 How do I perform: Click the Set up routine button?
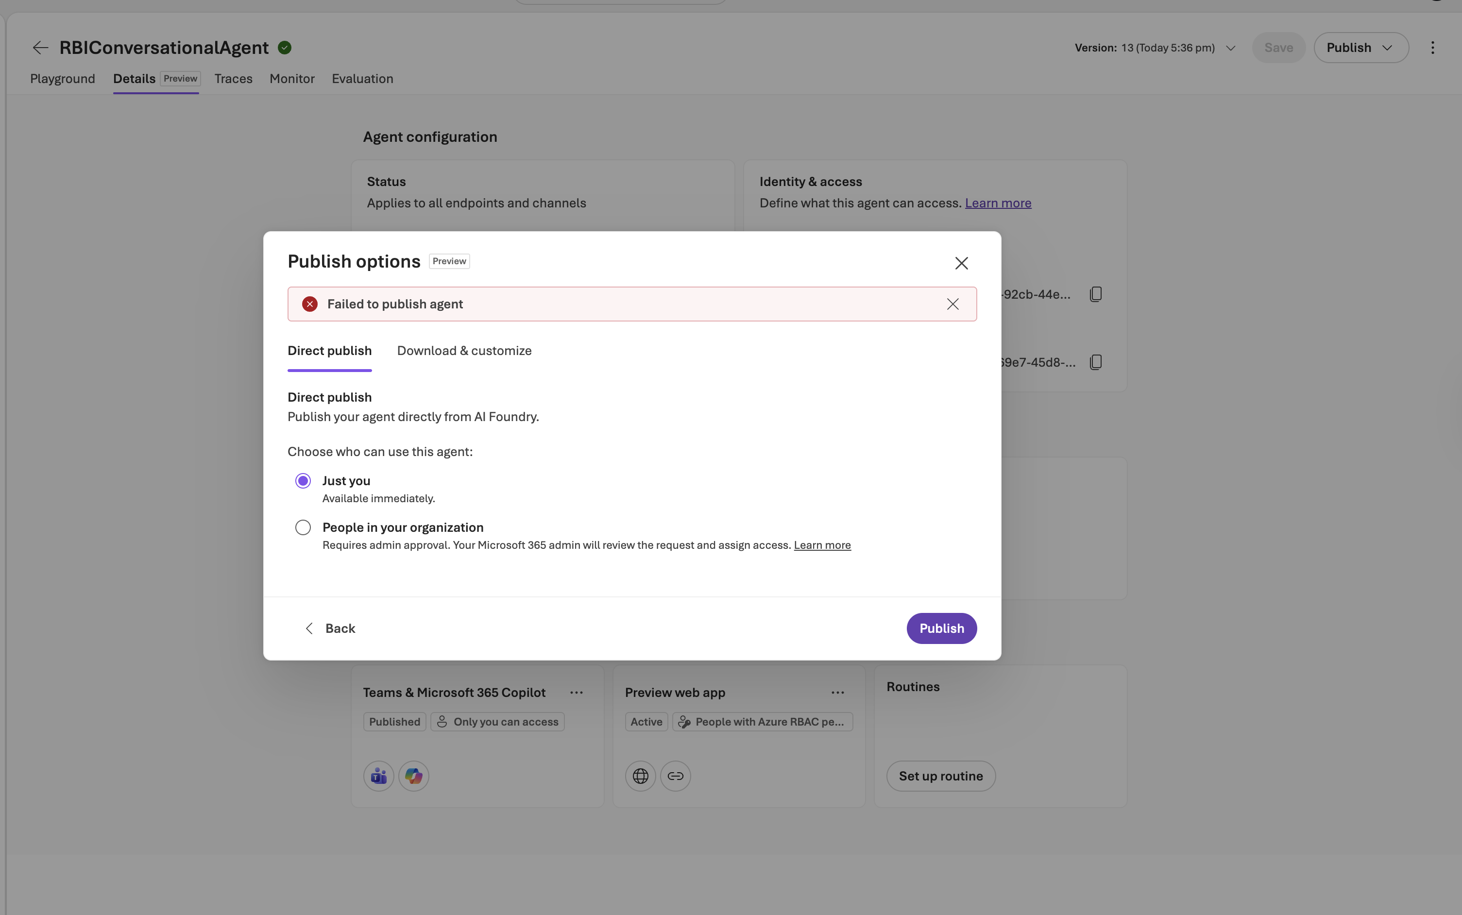click(x=941, y=776)
